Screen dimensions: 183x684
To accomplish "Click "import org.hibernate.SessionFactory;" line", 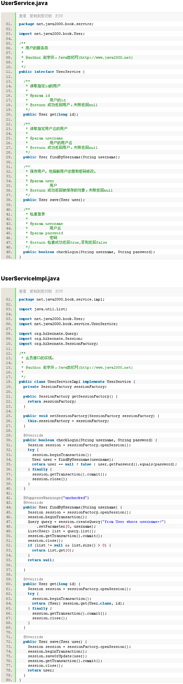I will [58, 344].
